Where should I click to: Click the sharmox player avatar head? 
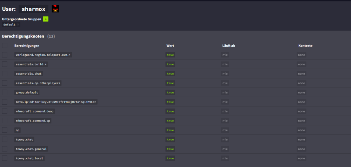click(x=55, y=9)
